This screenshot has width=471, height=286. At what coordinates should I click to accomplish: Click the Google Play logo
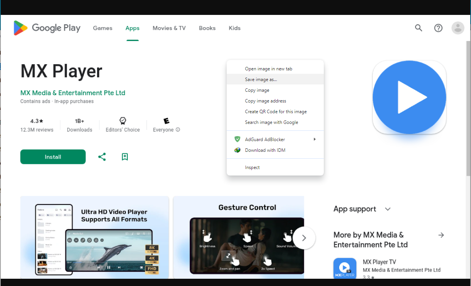pyautogui.click(x=47, y=28)
